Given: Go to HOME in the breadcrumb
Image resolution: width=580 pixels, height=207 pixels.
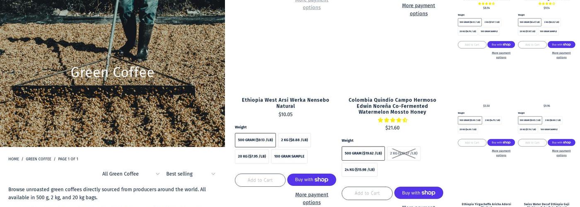Looking at the screenshot, I should tap(14, 159).
